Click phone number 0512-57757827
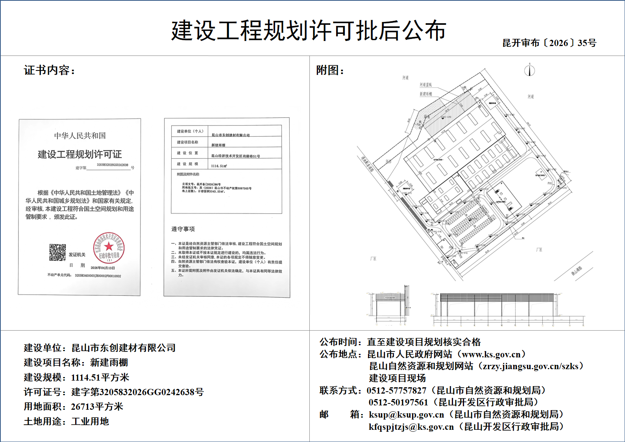Screen dimensions: 625x442 396,390
